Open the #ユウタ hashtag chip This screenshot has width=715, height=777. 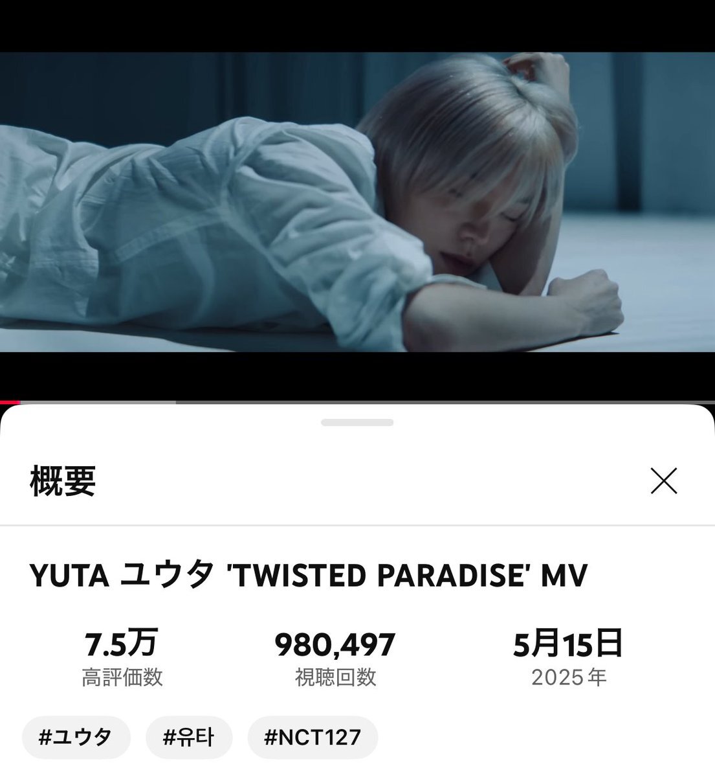(76, 737)
